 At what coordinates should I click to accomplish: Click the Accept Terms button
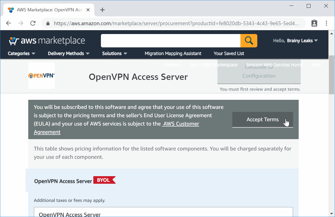tap(262, 119)
